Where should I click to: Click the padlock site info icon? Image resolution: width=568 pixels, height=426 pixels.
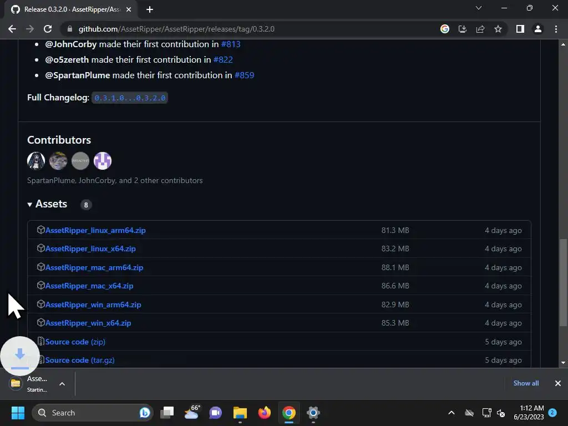tap(70, 29)
